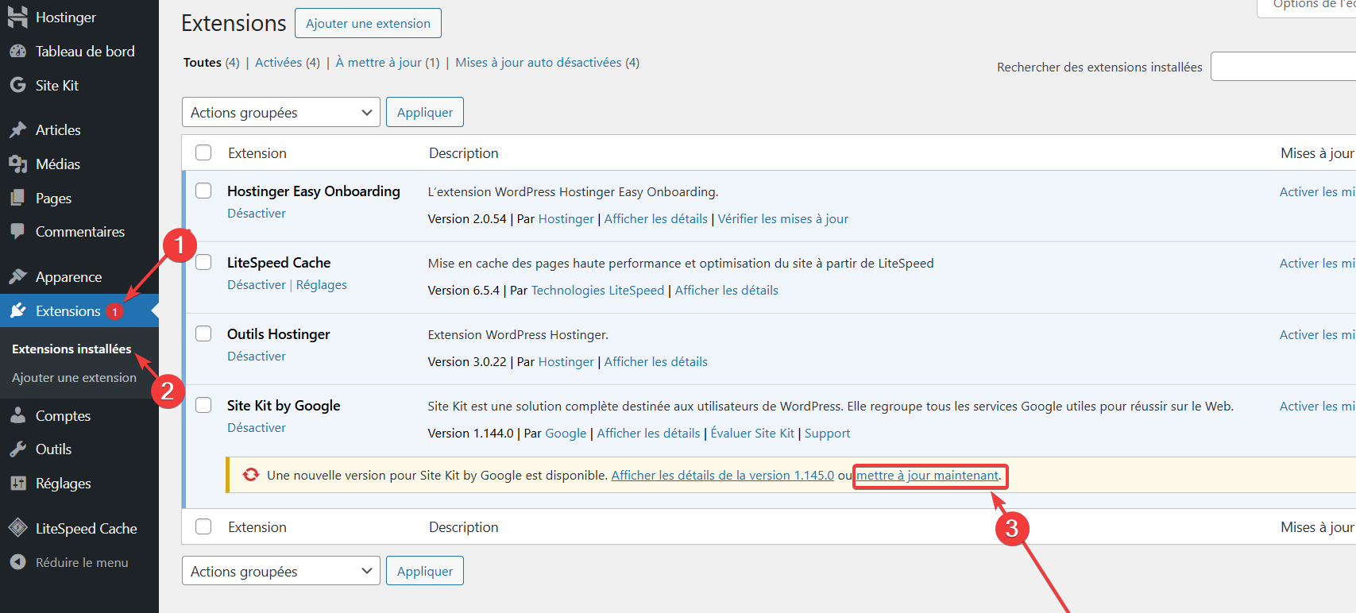Image resolution: width=1356 pixels, height=613 pixels.
Task: Click the Tableau de bord dashboard icon
Action: (x=17, y=51)
